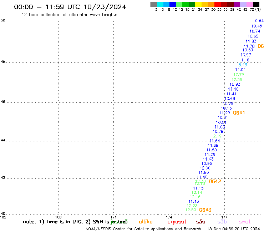The width and height of the screenshot is (264, 232).
Task: Select the pink swatch in the color scale
Action: coord(249,4)
